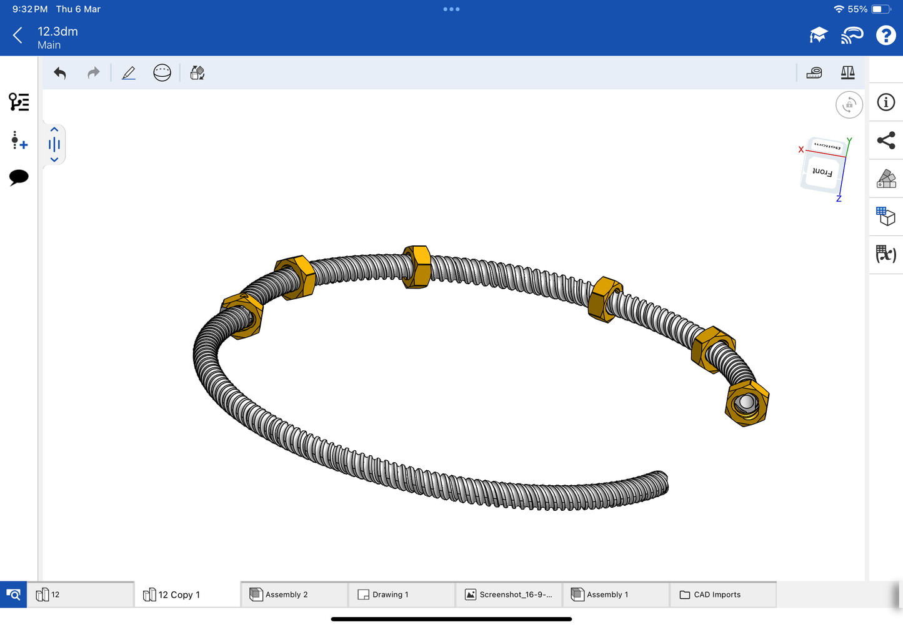Open the Learning Center graduation cap

coord(818,36)
